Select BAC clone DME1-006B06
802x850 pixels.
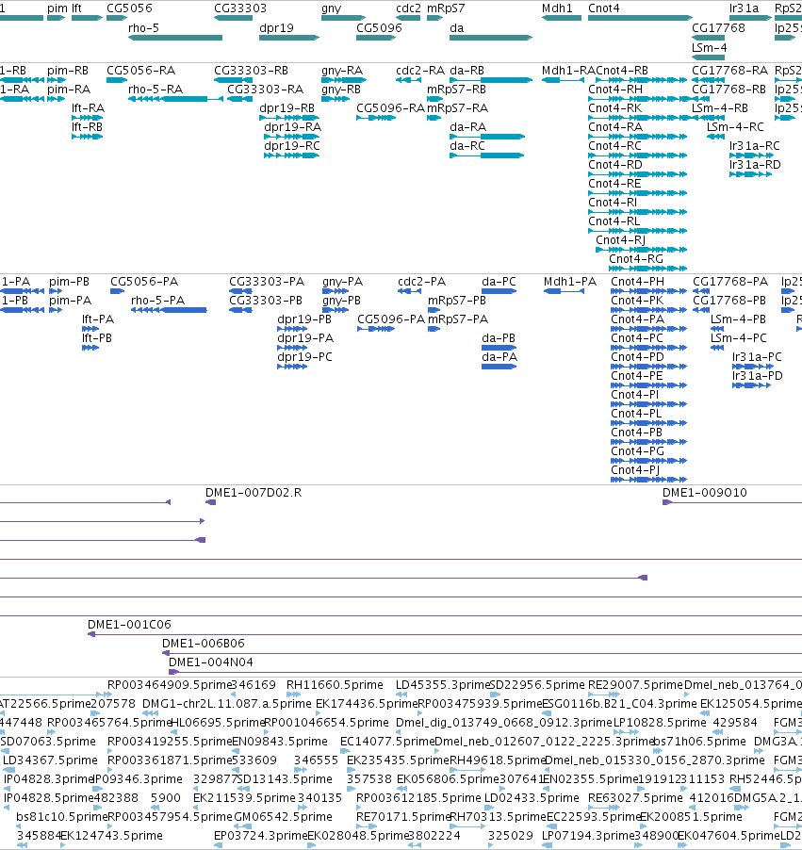pyautogui.click(x=204, y=644)
